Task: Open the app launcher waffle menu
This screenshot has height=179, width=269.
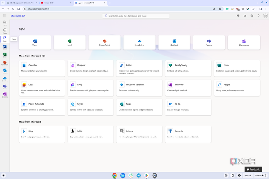Action: click(x=5, y=16)
